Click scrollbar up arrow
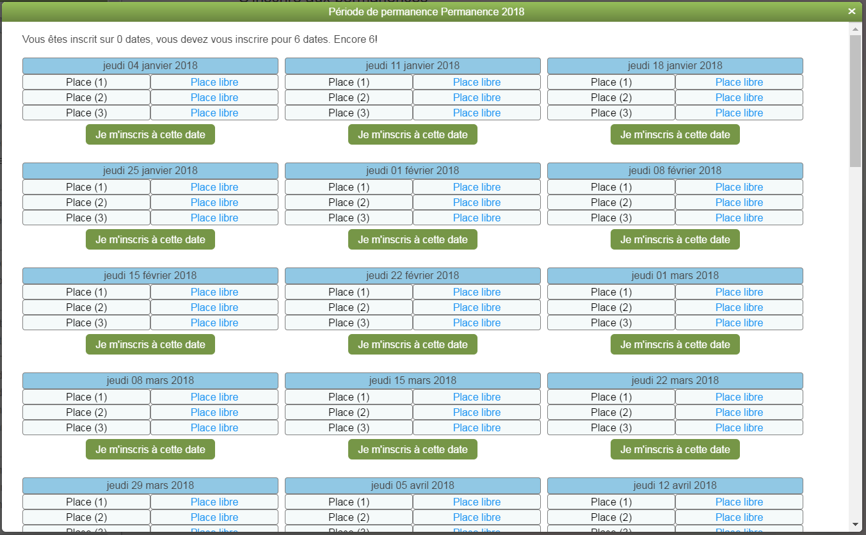Image resolution: width=866 pixels, height=535 pixels. click(855, 29)
